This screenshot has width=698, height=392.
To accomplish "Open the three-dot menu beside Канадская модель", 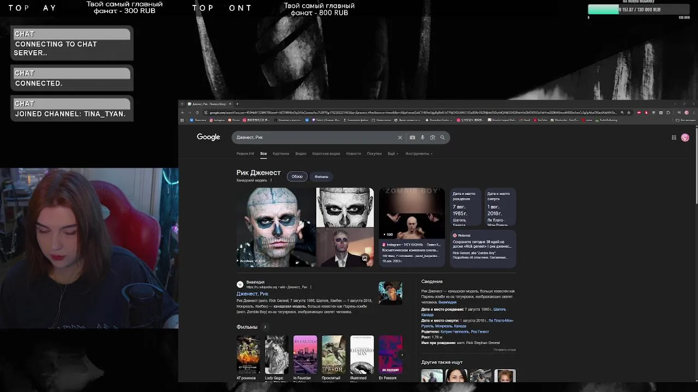I will [x=271, y=180].
